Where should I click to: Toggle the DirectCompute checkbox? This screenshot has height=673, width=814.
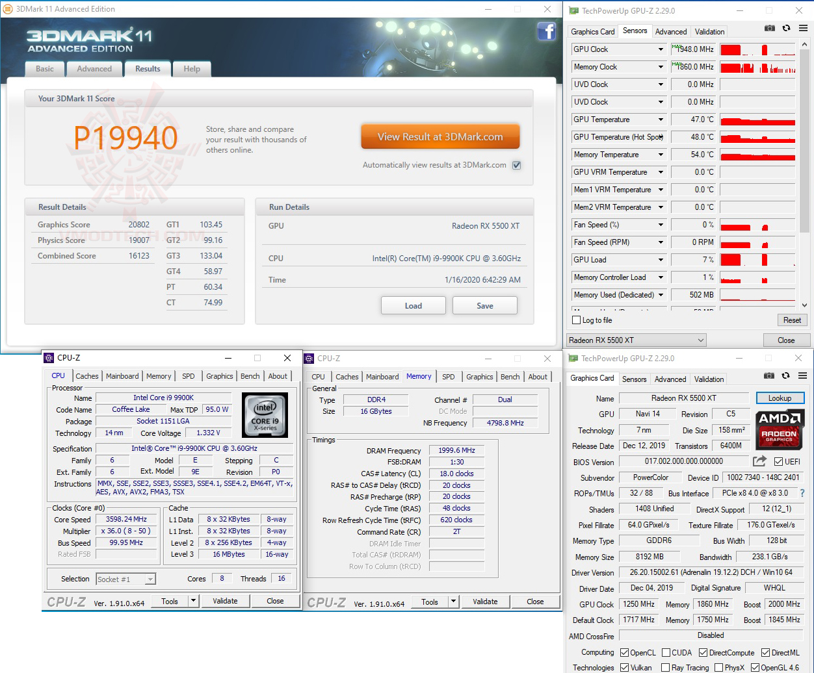(x=703, y=653)
